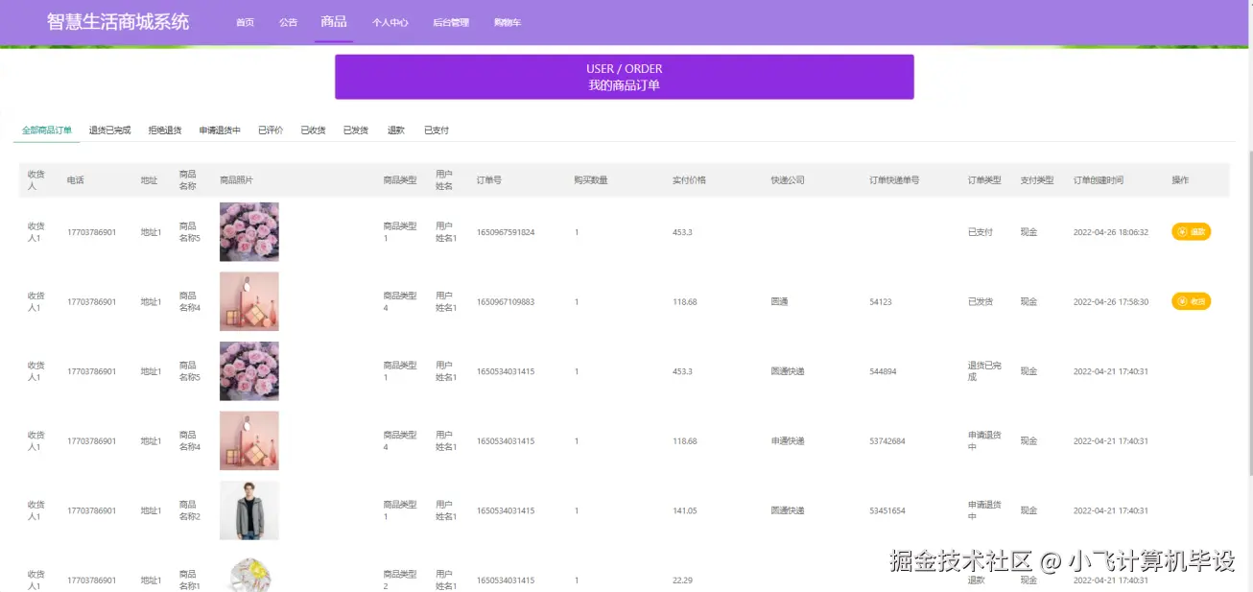Click the 商品类型 column header

pos(400,180)
